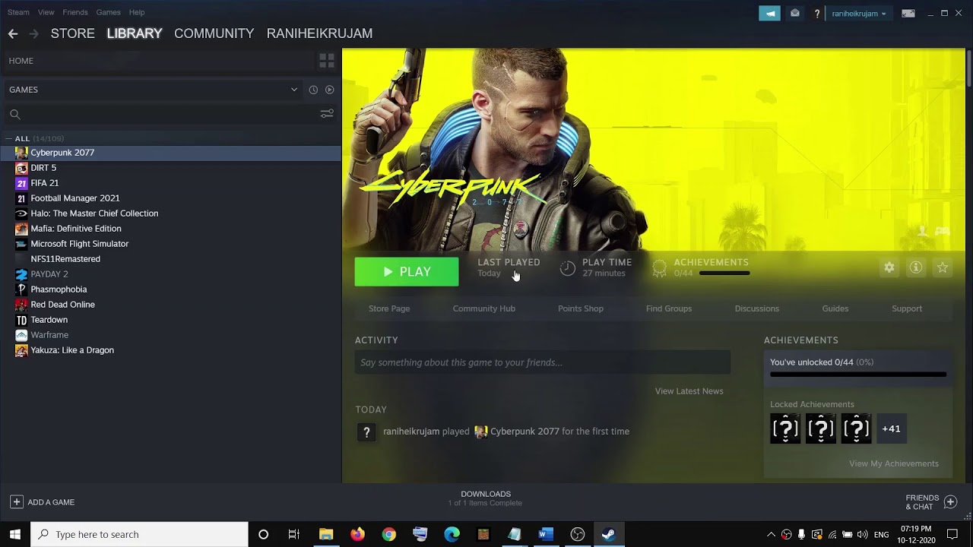The height and width of the screenshot is (547, 973).
Task: Open the Guides link
Action: pyautogui.click(x=835, y=308)
